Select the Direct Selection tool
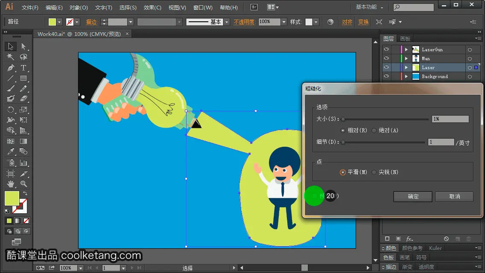485x273 pixels. (x=23, y=46)
